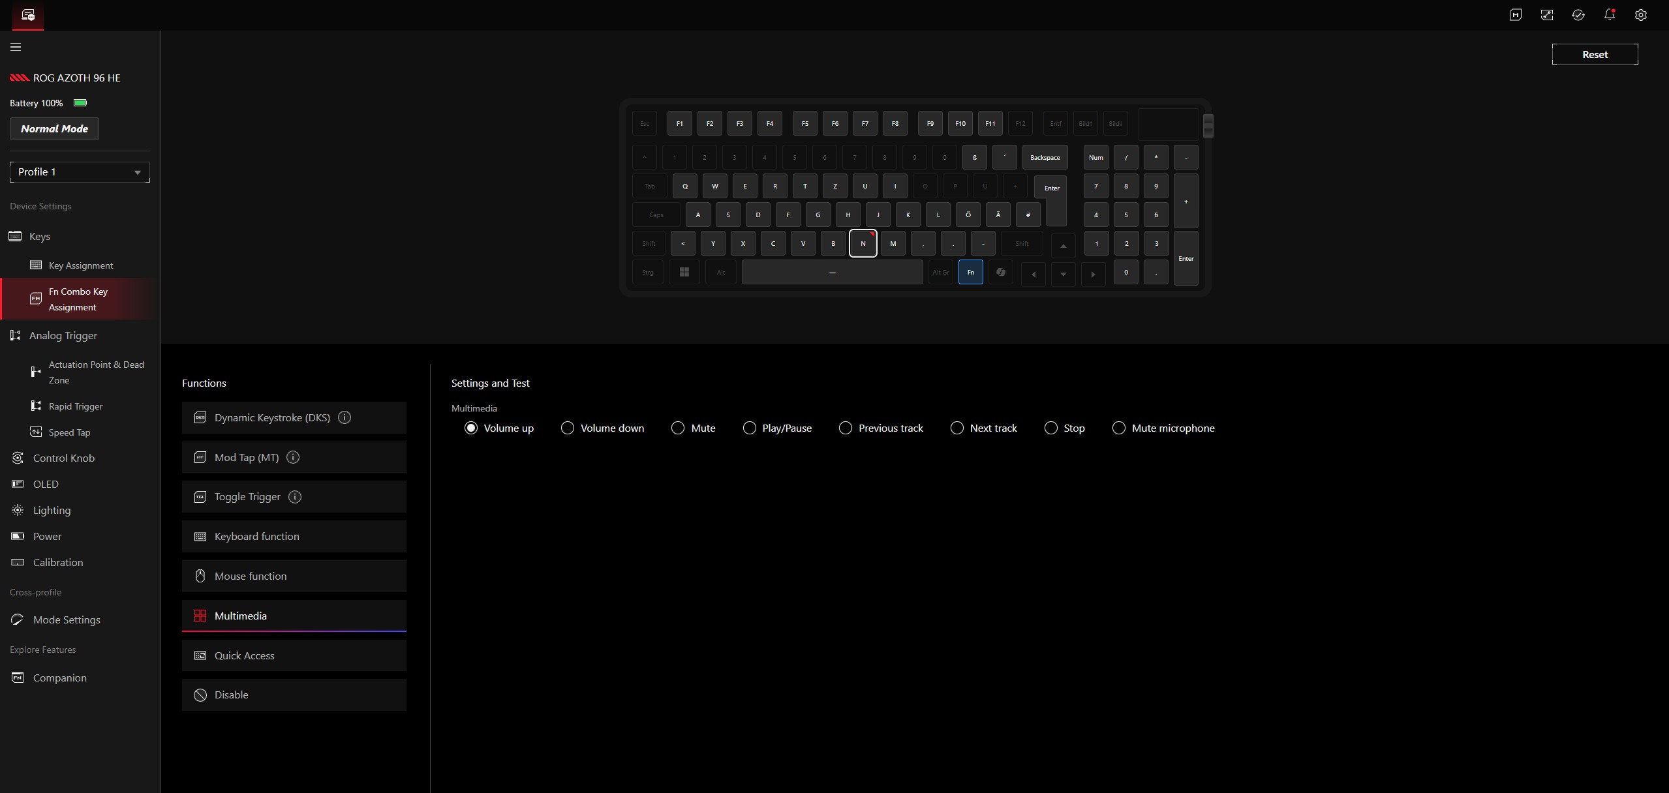Open the settings gear icon
Viewport: 1669px width, 793px height.
click(x=1640, y=15)
